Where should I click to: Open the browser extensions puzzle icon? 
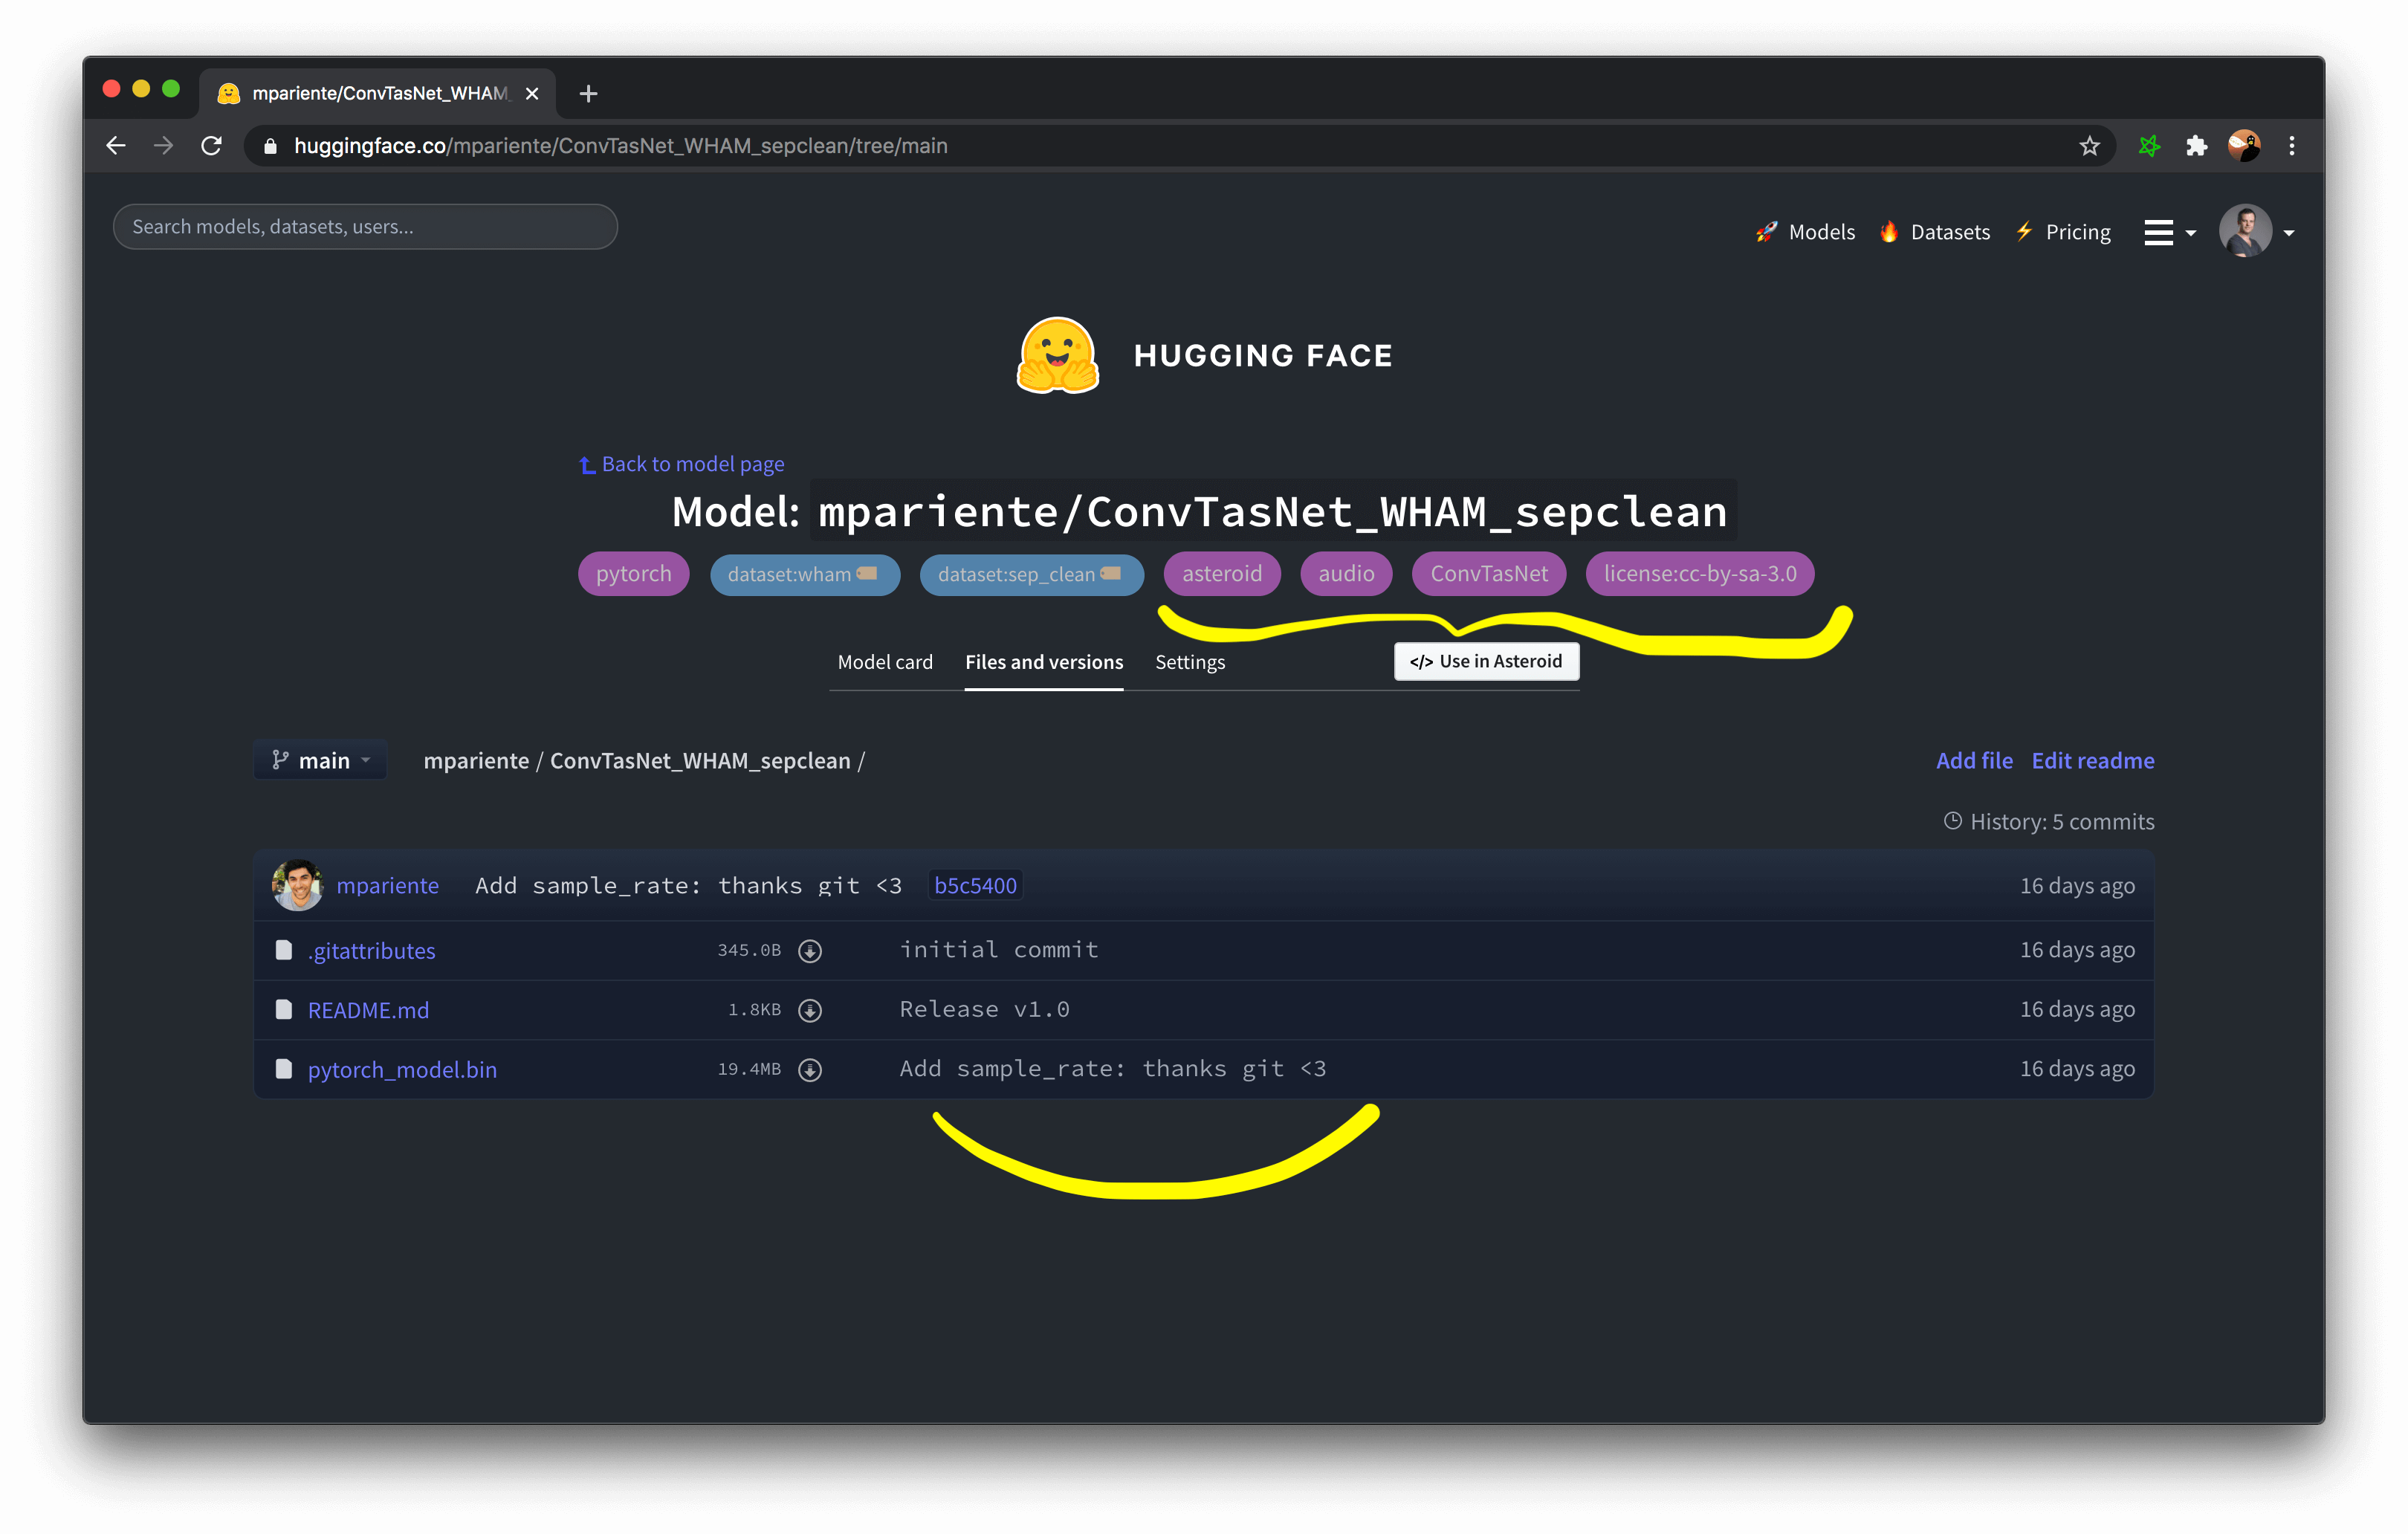tap(2196, 146)
